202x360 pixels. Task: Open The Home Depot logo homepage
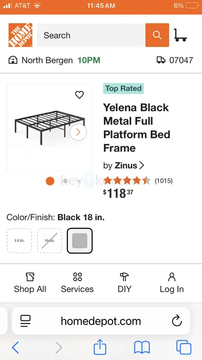coord(21,35)
